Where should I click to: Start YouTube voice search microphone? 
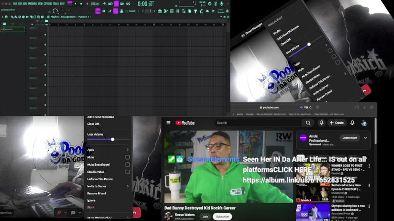(321, 123)
